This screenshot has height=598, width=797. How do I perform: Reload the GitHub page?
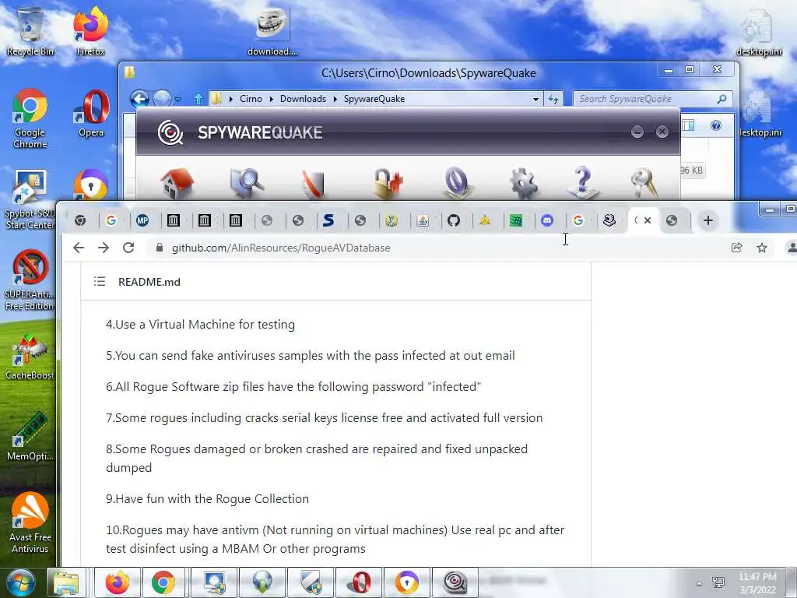click(x=128, y=248)
